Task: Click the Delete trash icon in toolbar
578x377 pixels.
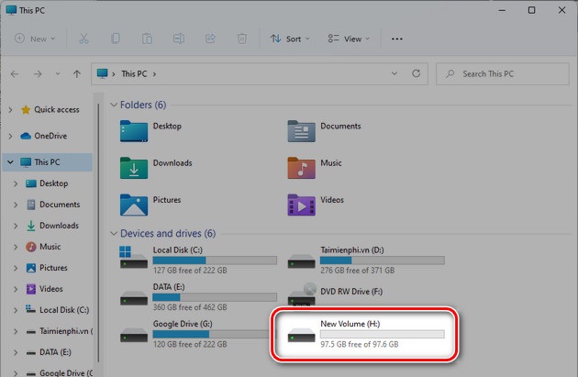Action: (x=241, y=39)
